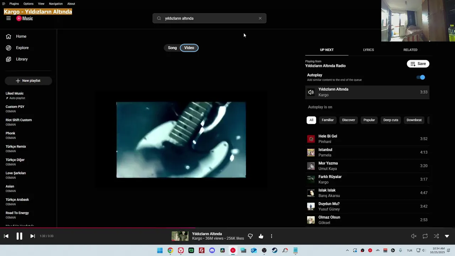Open the Windows Start menu
The image size is (455, 256).
(x=160, y=250)
